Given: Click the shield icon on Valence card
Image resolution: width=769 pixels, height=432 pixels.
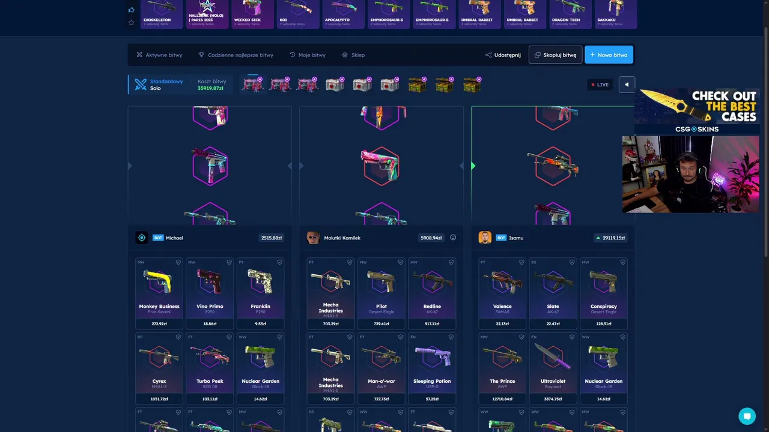Looking at the screenshot, I should [x=521, y=262].
